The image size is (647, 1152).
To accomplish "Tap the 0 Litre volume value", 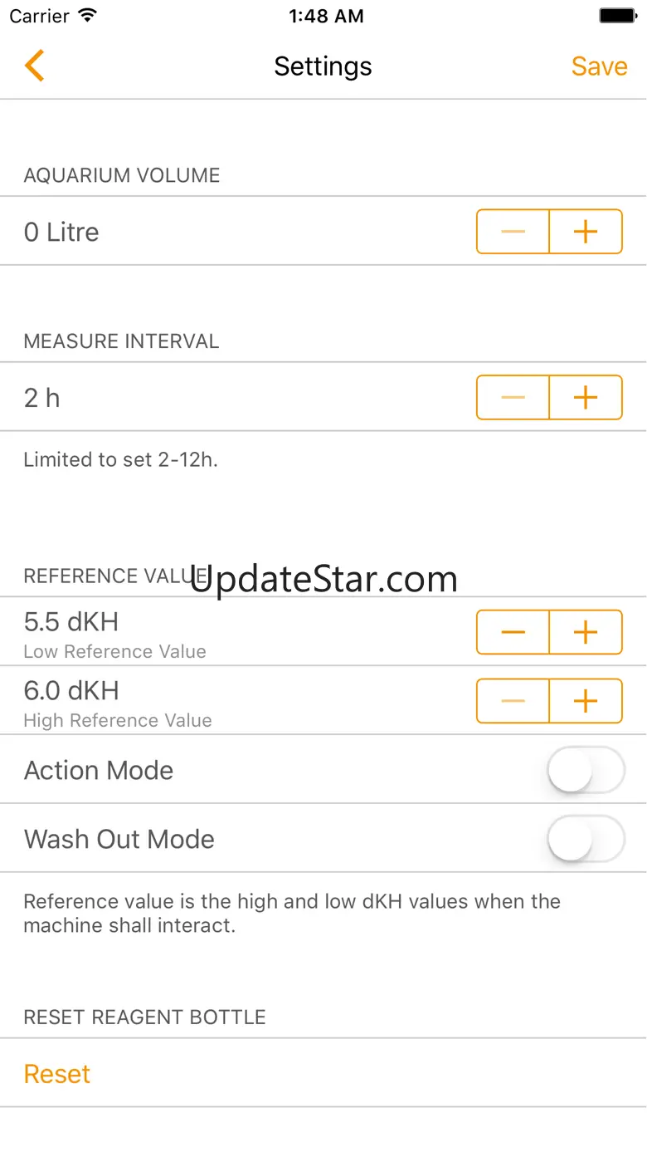I will pos(61,232).
